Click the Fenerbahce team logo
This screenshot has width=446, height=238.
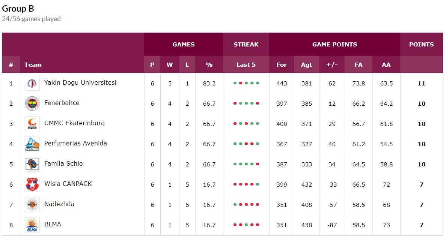click(32, 103)
